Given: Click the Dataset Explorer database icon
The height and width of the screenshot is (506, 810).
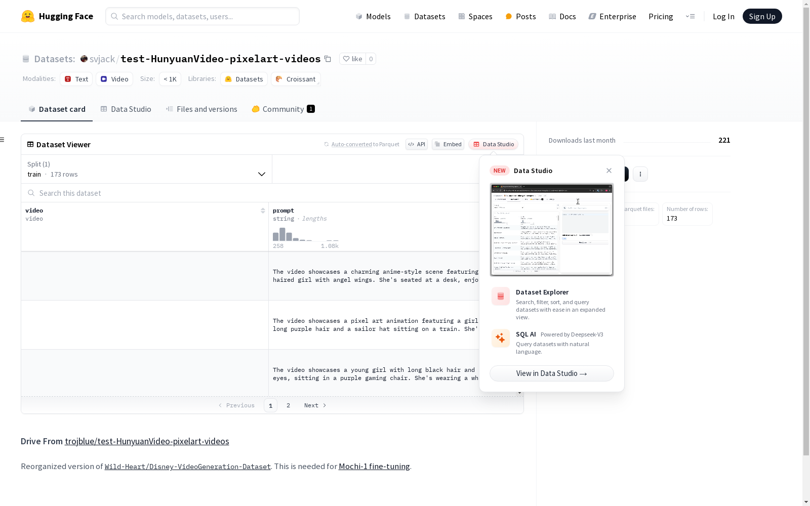Looking at the screenshot, I should coord(501,297).
